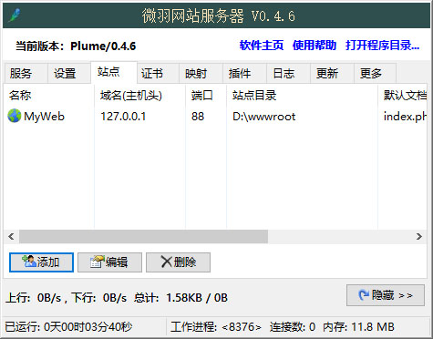Click the 127.0.0.1 domain cell

pos(123,117)
